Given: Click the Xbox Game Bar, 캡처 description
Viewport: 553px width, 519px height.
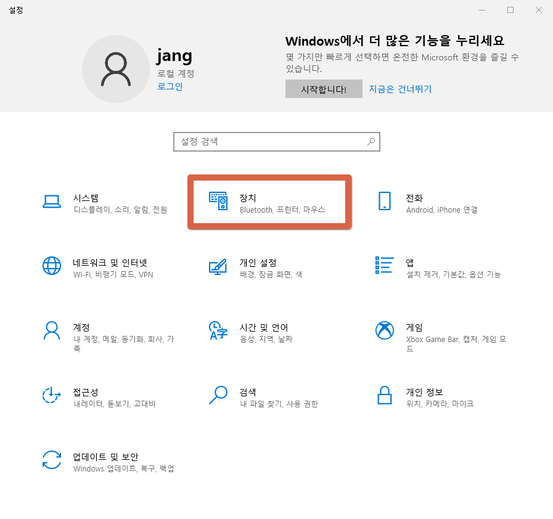Looking at the screenshot, I should [x=456, y=344].
